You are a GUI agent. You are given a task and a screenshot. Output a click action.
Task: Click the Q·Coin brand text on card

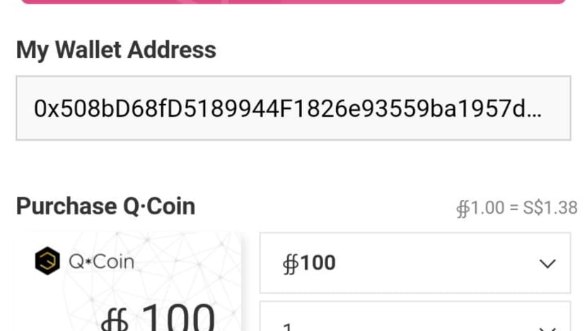click(x=101, y=262)
